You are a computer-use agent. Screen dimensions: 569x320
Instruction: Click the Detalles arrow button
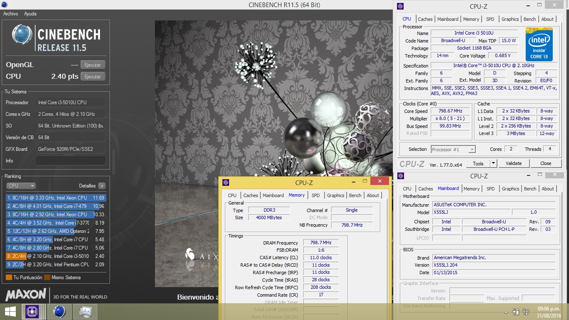pos(102,186)
